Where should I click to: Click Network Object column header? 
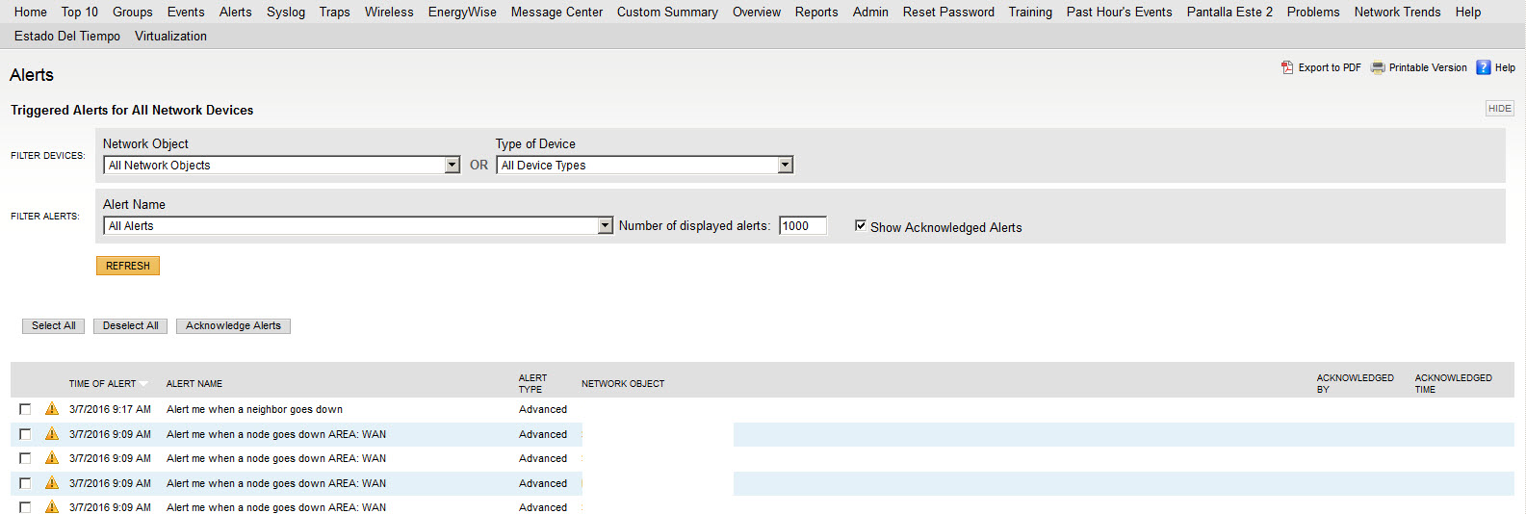pos(623,383)
